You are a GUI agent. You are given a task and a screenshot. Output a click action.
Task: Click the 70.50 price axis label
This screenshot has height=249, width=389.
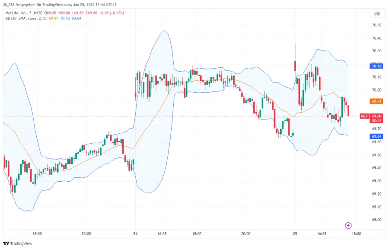coord(376,25)
